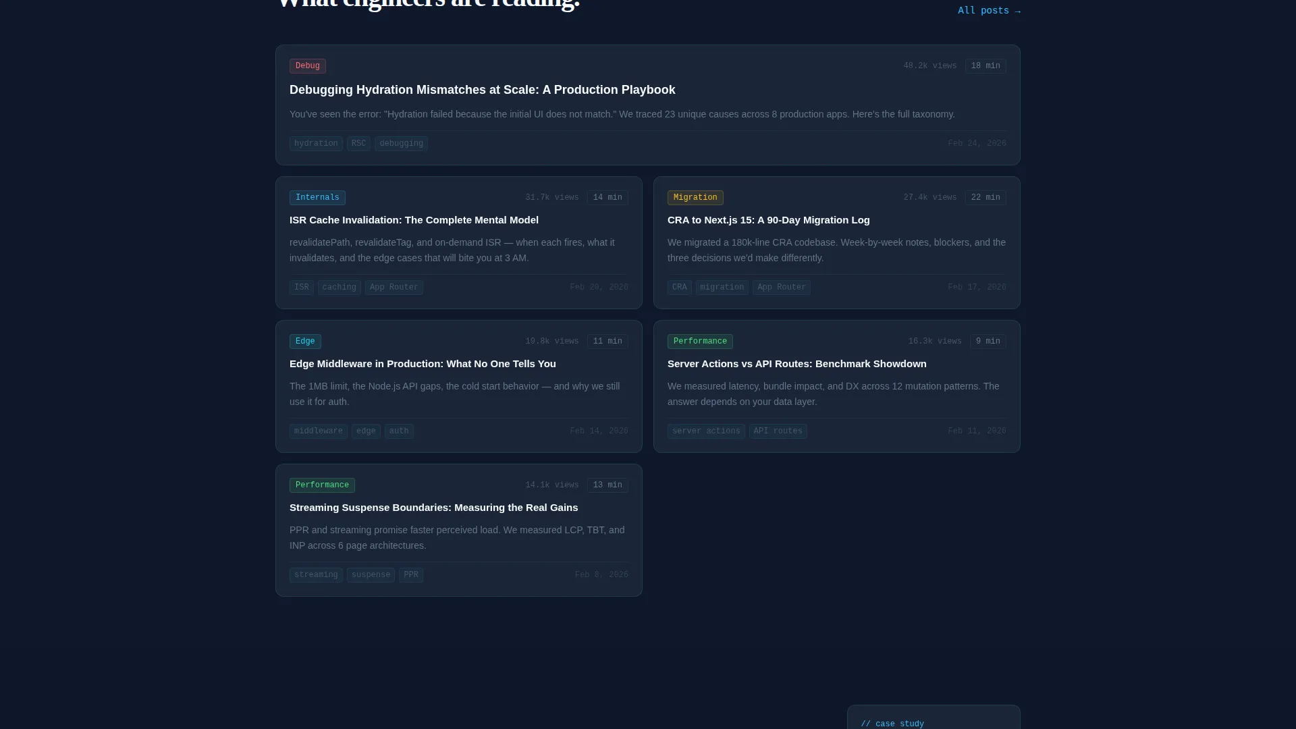Image resolution: width=1296 pixels, height=729 pixels.
Task: Click Performance badge on Server Actions card
Action: (x=700, y=342)
